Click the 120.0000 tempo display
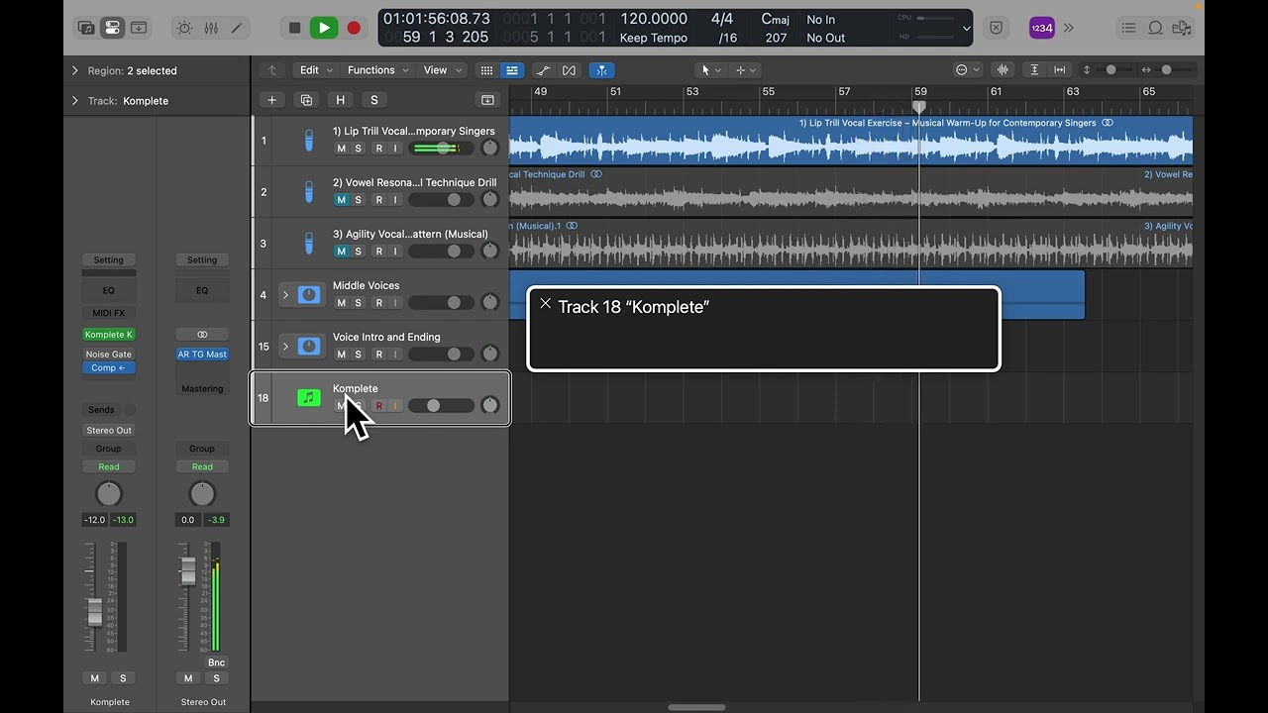Screen dimensions: 1268x713 654,19
